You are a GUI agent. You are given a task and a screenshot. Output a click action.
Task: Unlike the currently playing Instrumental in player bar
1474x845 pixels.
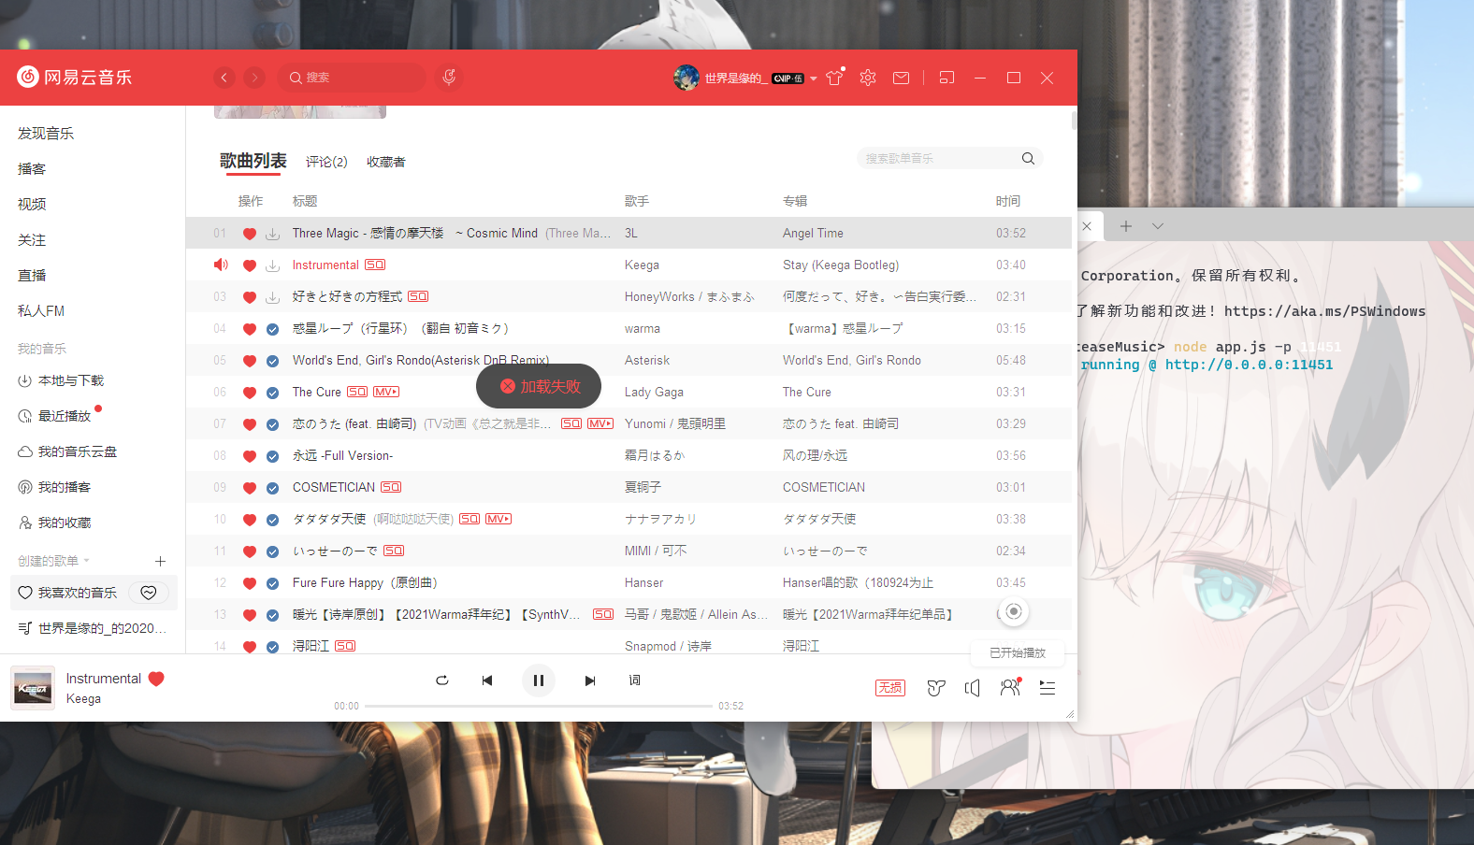(x=156, y=679)
